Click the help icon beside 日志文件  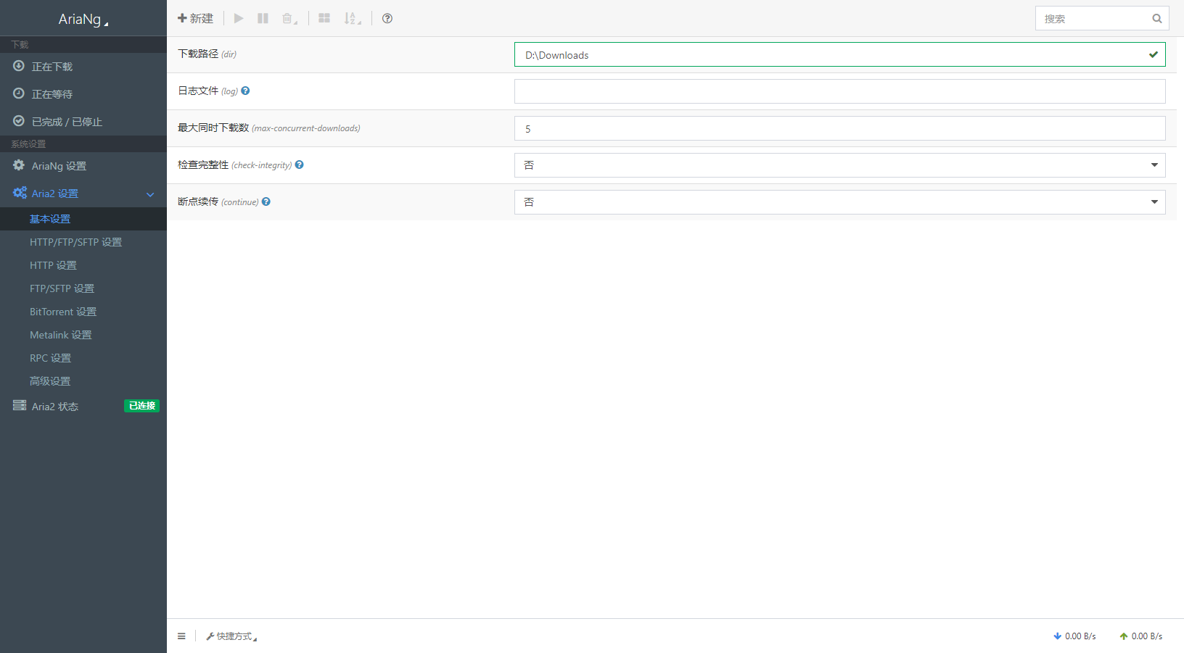click(245, 91)
